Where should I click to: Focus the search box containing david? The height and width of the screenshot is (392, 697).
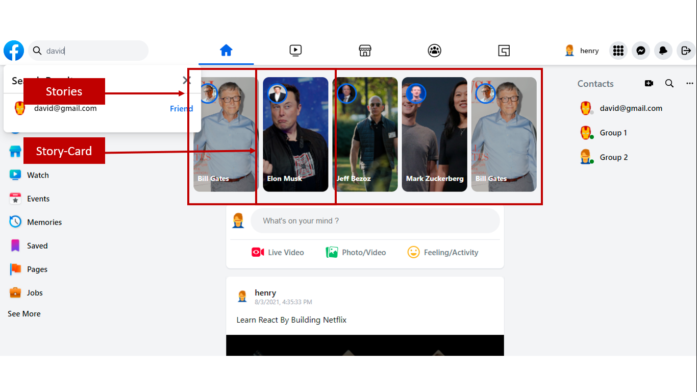coord(88,51)
